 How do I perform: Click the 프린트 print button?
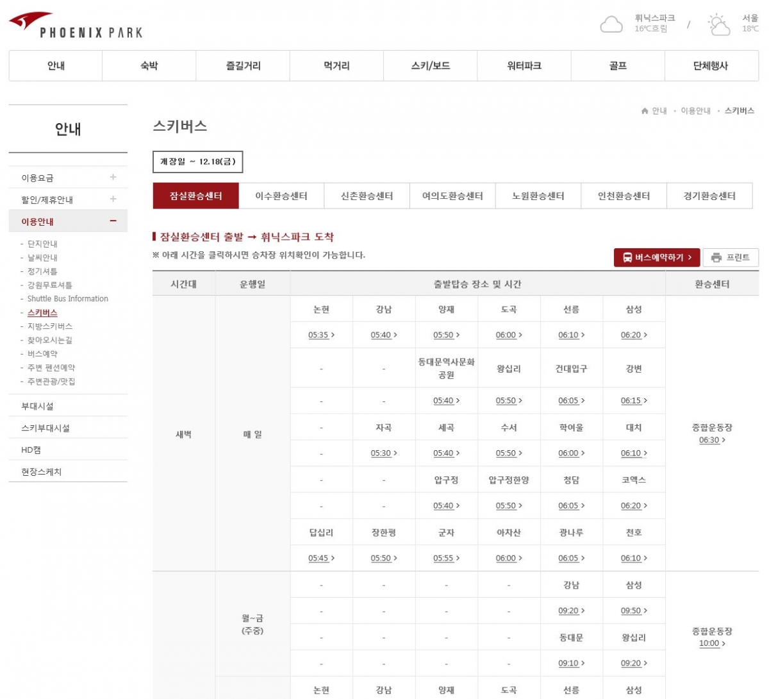731,258
